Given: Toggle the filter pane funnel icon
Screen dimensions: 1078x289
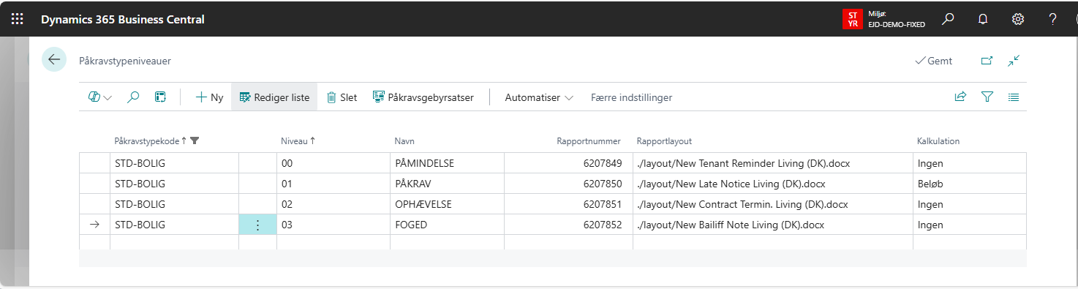Looking at the screenshot, I should click(x=987, y=97).
